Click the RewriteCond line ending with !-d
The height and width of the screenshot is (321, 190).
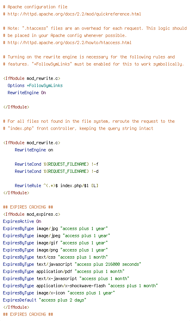click(56, 171)
